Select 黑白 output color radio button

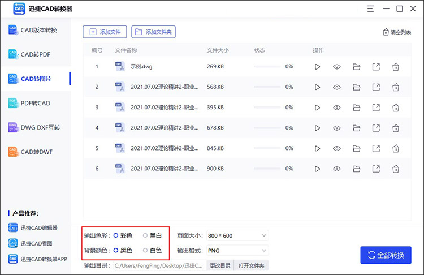[x=145, y=235]
